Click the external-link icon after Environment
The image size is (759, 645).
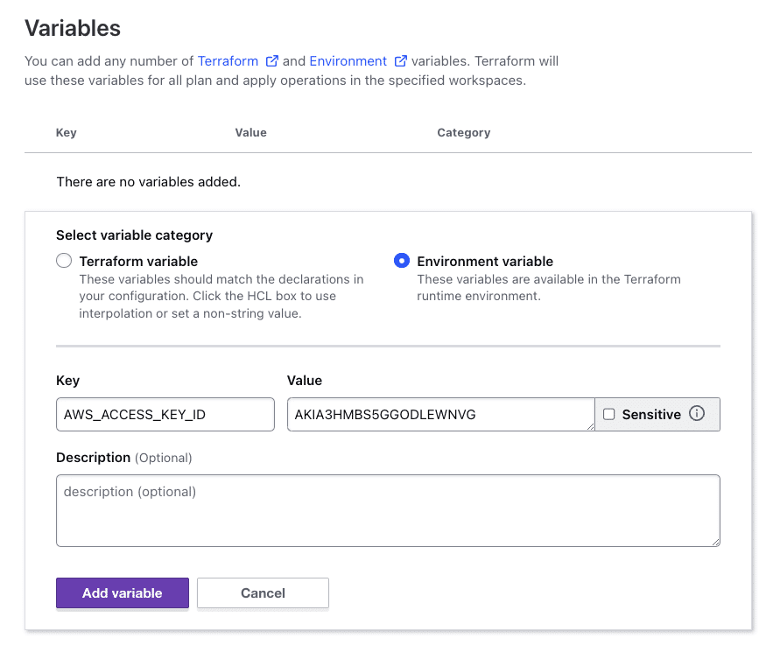click(x=401, y=61)
